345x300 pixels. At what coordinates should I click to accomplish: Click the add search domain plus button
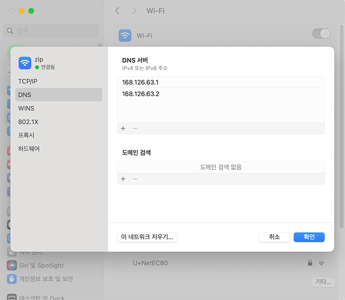(x=123, y=179)
